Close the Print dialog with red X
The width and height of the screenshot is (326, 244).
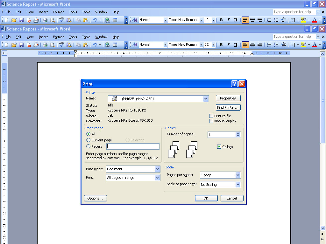pos(242,84)
